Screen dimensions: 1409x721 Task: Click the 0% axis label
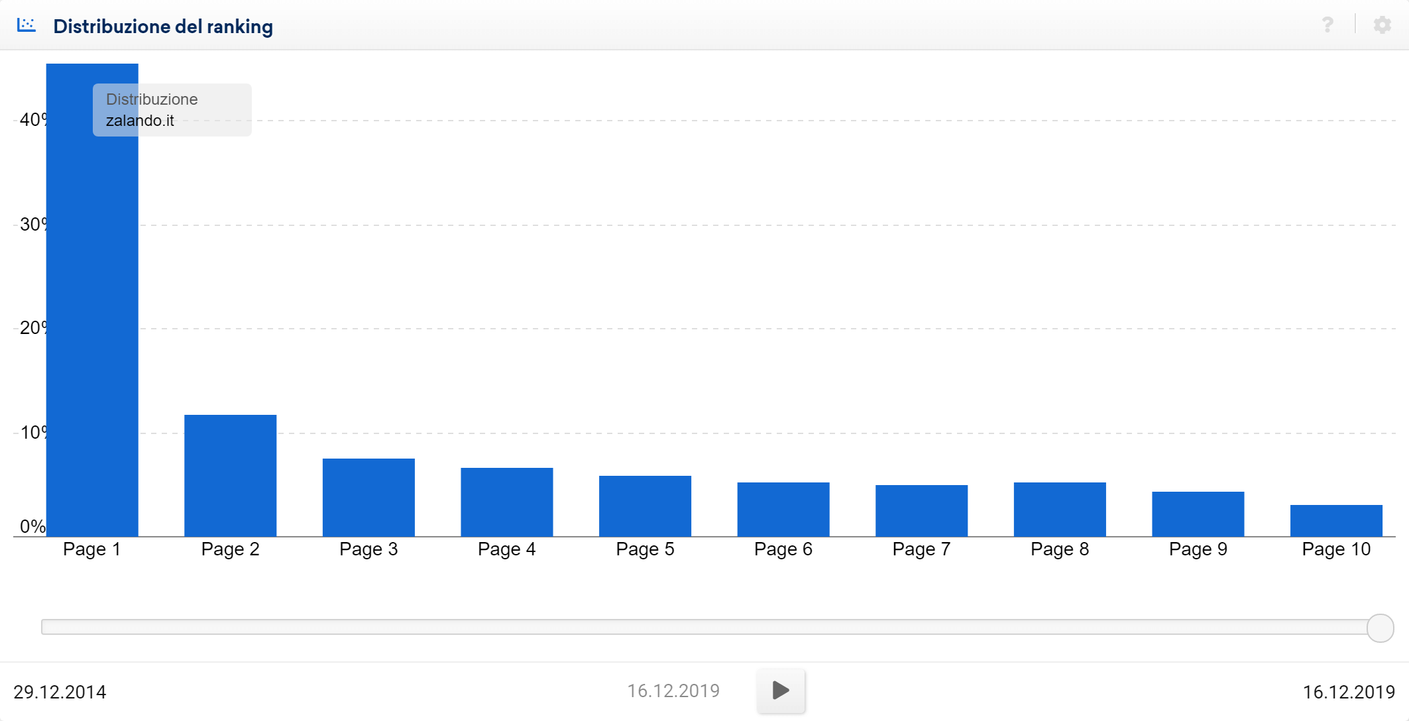[x=32, y=526]
